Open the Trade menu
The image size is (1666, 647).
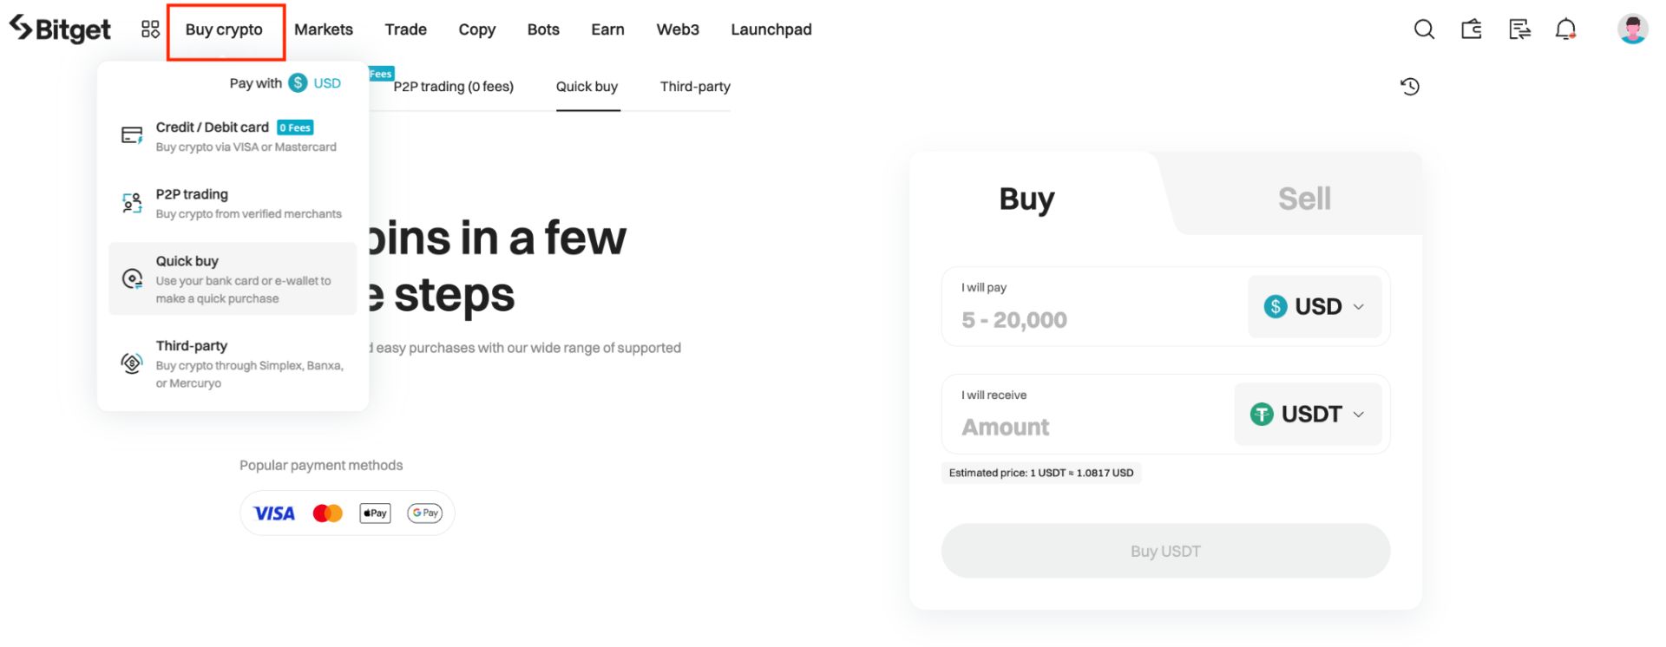pyautogui.click(x=406, y=29)
